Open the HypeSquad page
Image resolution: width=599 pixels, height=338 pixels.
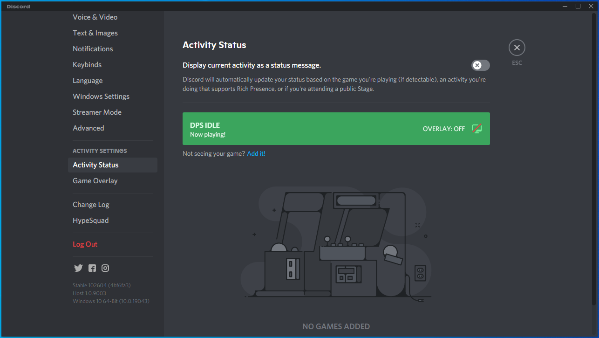90,221
